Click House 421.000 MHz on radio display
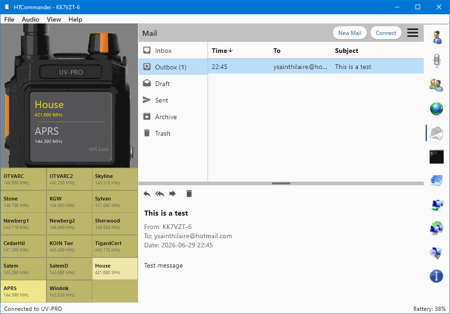450x314 pixels. [49, 108]
